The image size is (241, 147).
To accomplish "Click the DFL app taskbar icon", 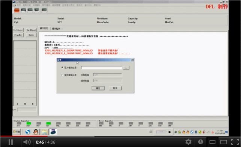I will 53,132.
